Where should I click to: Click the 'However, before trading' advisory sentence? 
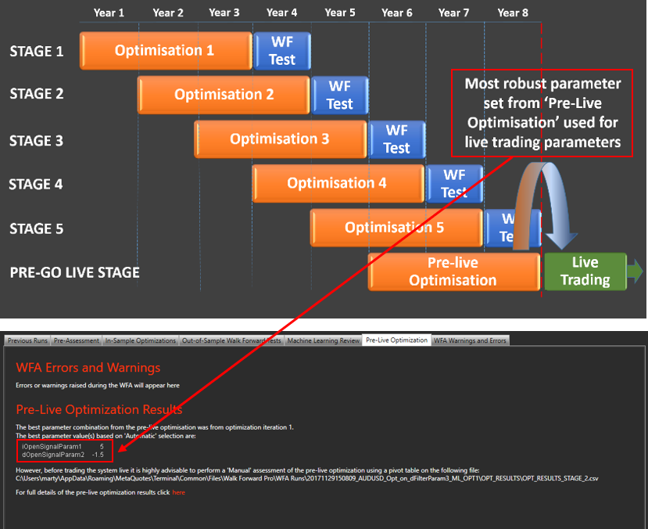click(248, 470)
